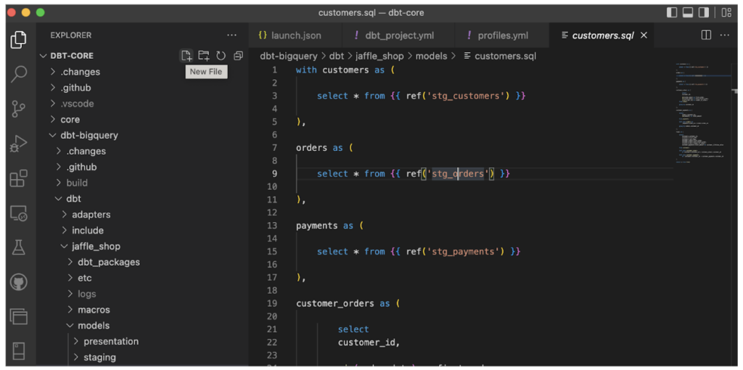
Task: Click the New File icon in Explorer
Action: [186, 56]
